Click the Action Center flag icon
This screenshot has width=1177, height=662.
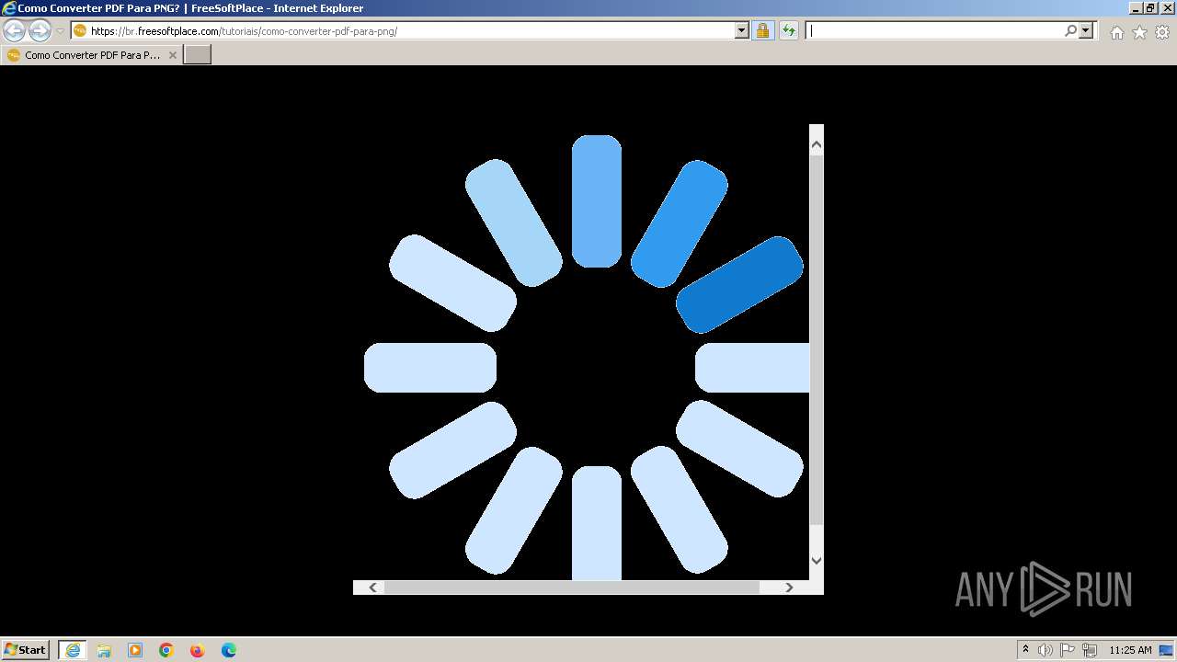tap(1068, 650)
